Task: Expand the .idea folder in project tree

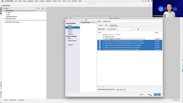Action: [5, 13]
